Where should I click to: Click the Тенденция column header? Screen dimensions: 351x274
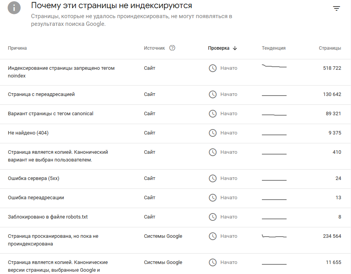(273, 48)
